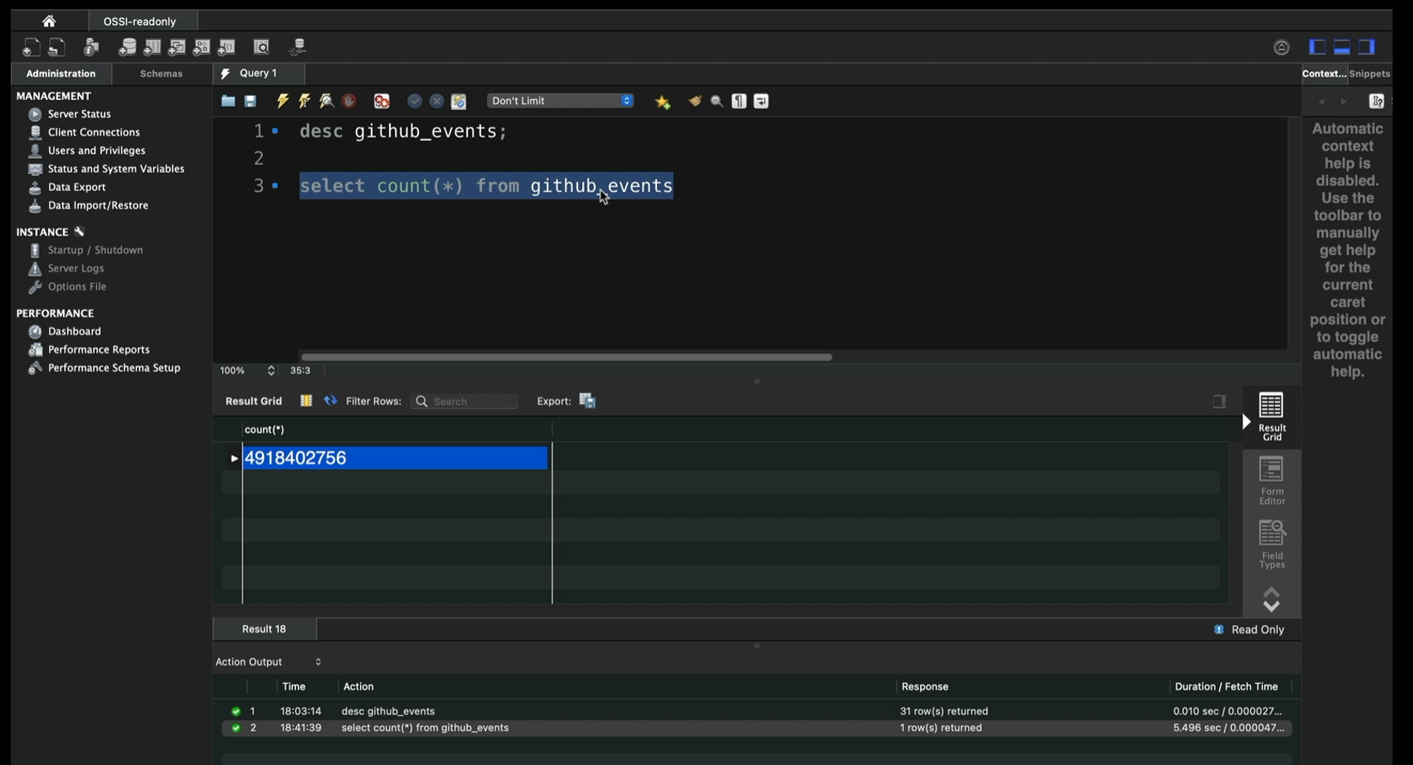Image resolution: width=1413 pixels, height=765 pixels.
Task: Toggle continue on error execution
Action: pos(382,101)
